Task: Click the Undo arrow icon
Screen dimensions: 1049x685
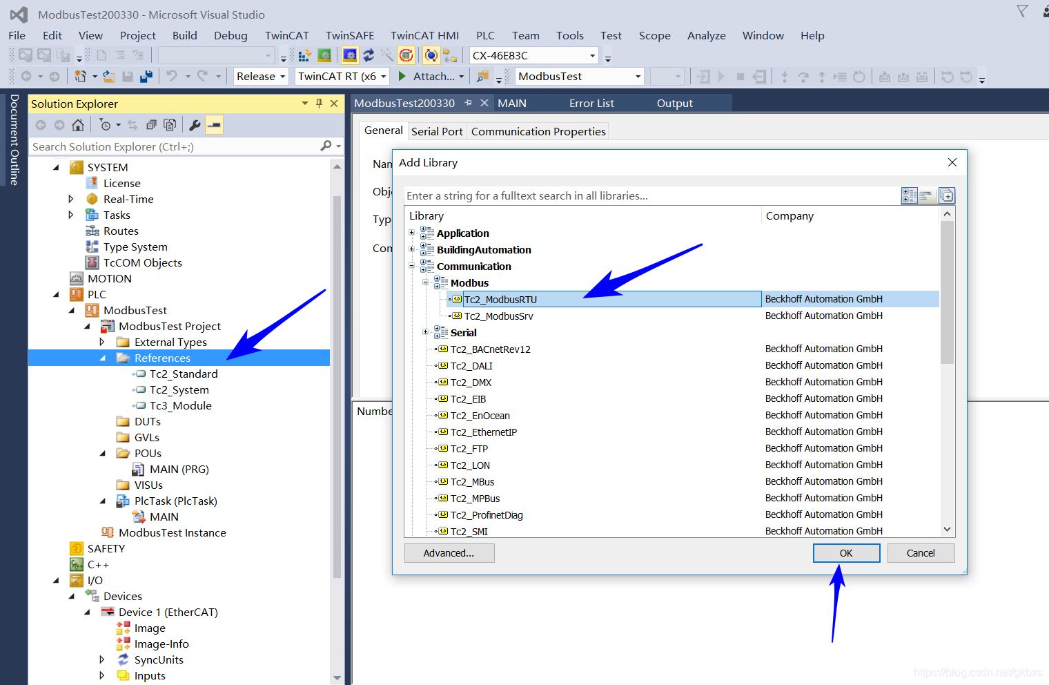Action: pos(172,76)
